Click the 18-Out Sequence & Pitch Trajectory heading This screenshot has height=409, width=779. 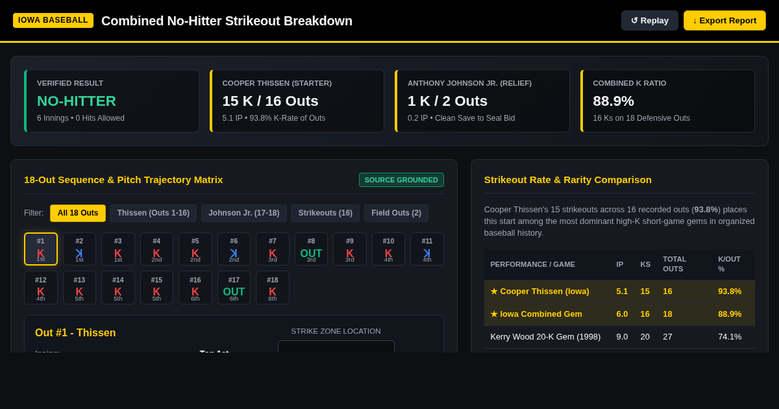[123, 179]
